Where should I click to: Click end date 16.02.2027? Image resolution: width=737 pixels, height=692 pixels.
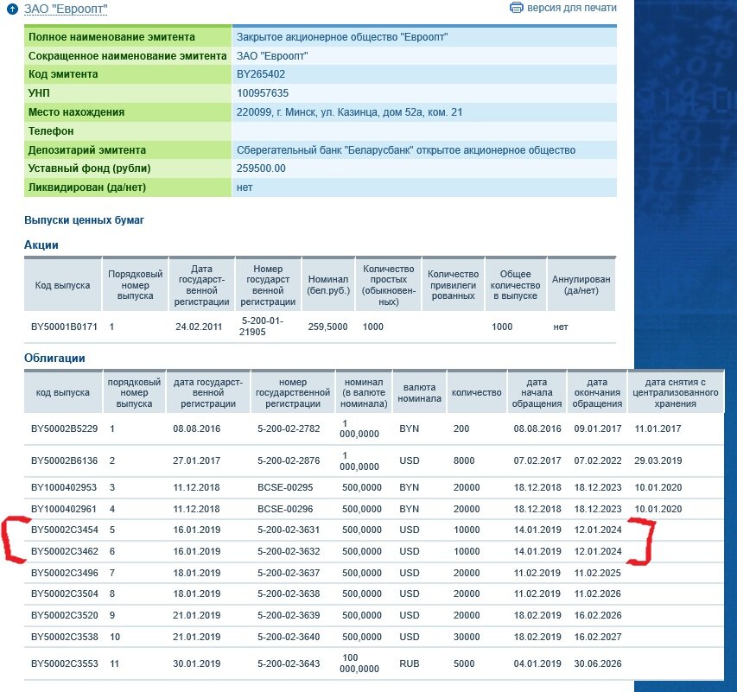pos(597,637)
